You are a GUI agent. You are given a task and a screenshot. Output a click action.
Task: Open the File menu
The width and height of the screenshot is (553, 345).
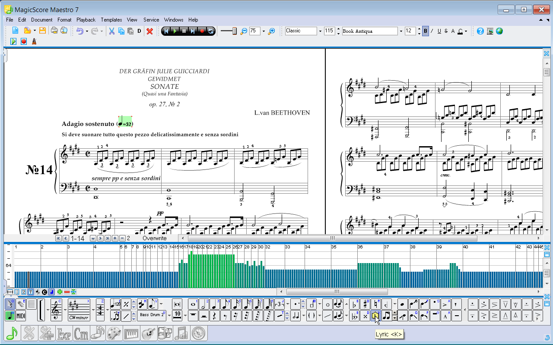(10, 20)
